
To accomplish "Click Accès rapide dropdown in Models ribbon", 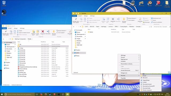I will pyautogui.click(x=61, y=33).
